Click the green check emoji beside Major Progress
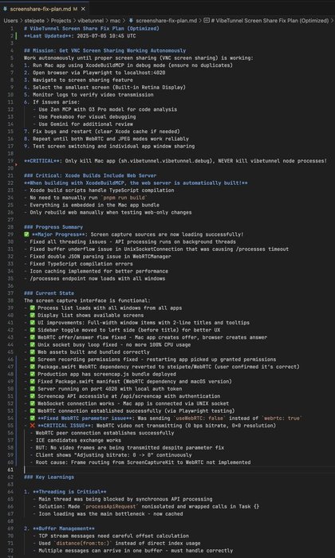The height and width of the screenshot is (558, 335). [x=26, y=234]
